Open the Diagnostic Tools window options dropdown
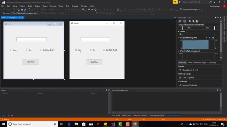 pos(215,18)
